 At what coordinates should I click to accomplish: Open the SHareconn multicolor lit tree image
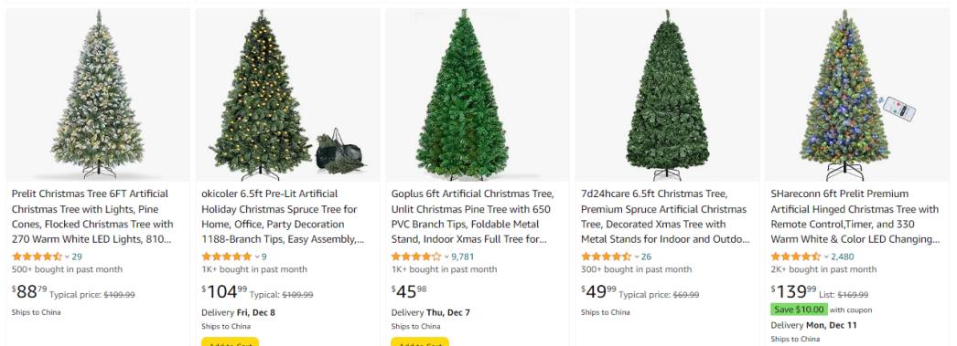pos(857,94)
